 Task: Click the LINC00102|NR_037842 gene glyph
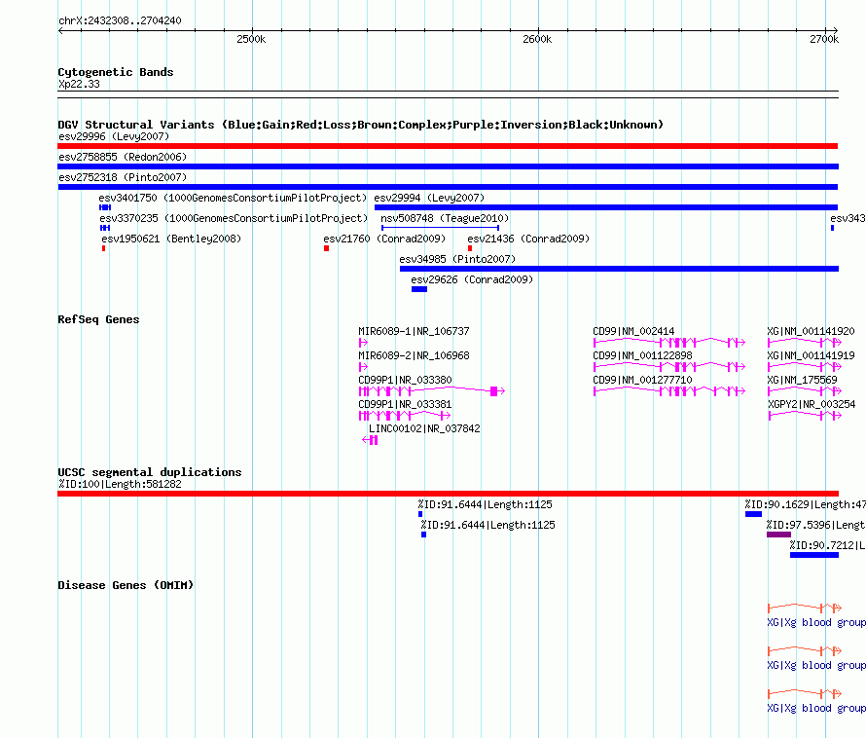370,440
